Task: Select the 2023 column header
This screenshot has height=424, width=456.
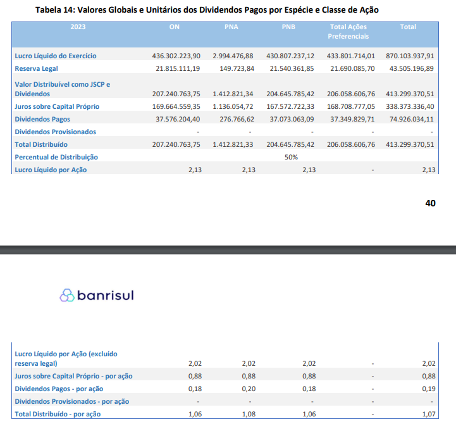Action: [78, 27]
